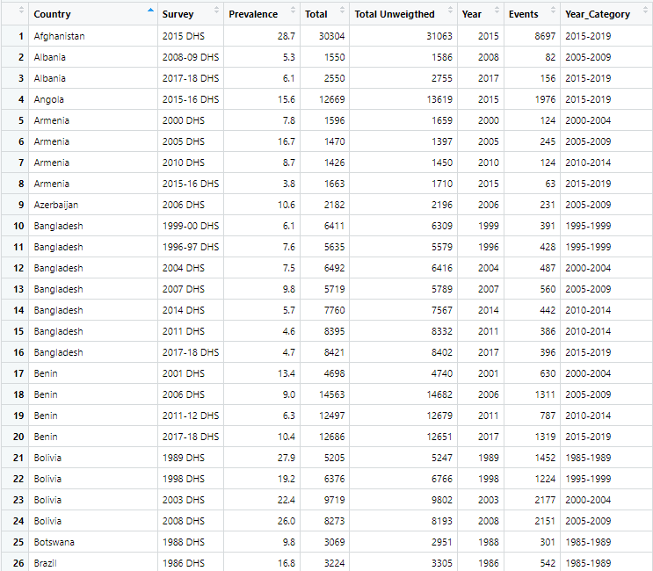Click the Angola country cell

(48, 99)
